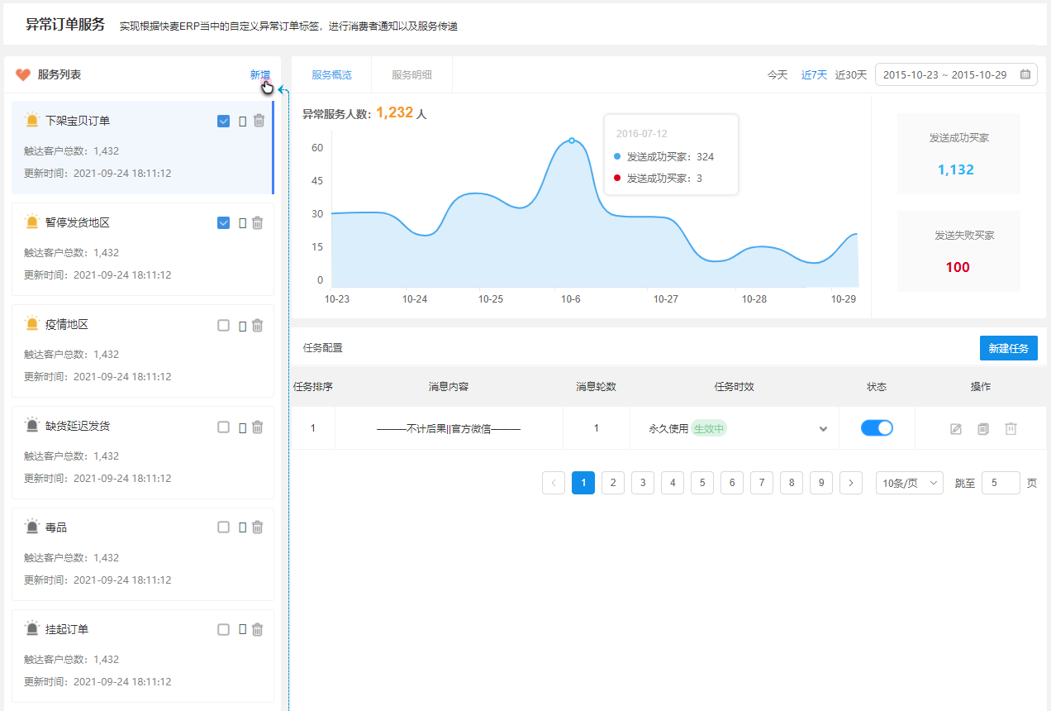The image size is (1051, 711).
Task: Click the peak data point on chart
Action: (x=571, y=141)
